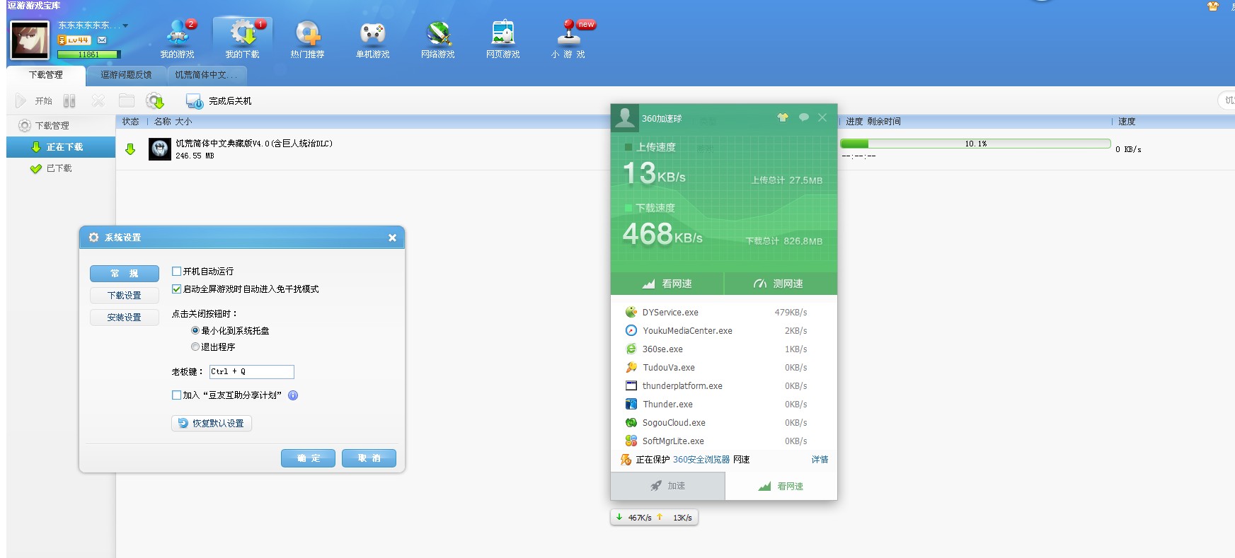Click the mail envelope icon beside level badge
The image size is (1235, 558).
click(x=102, y=40)
